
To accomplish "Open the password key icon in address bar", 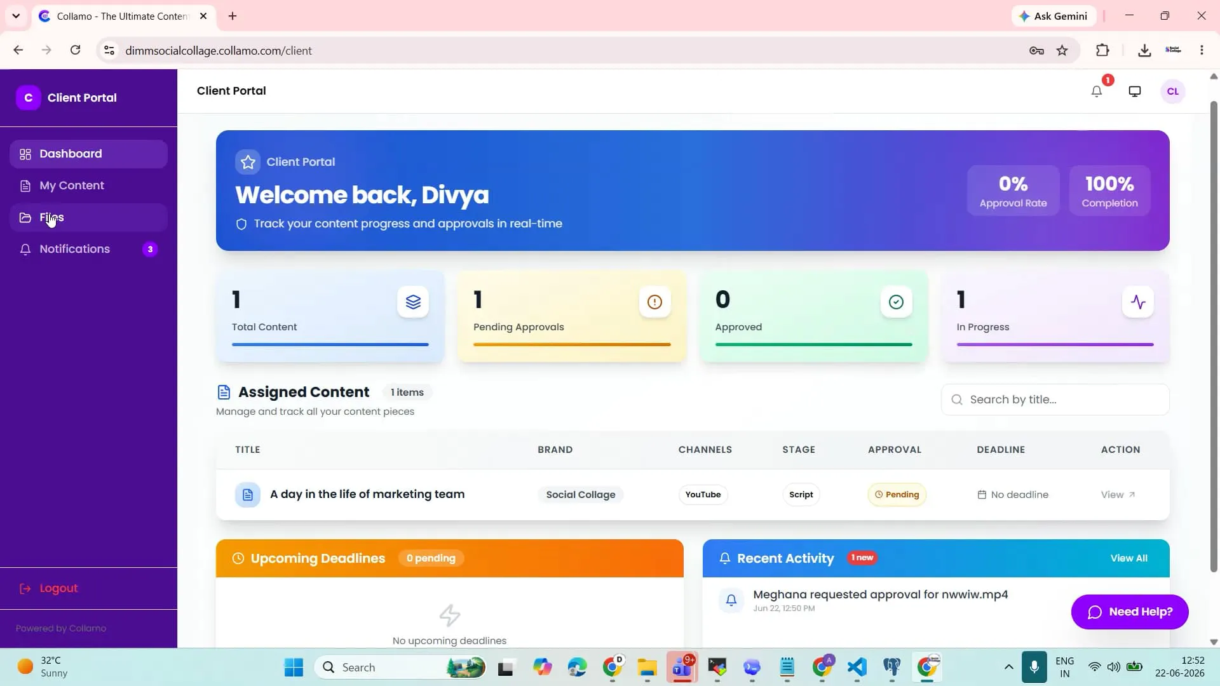I will [1036, 51].
